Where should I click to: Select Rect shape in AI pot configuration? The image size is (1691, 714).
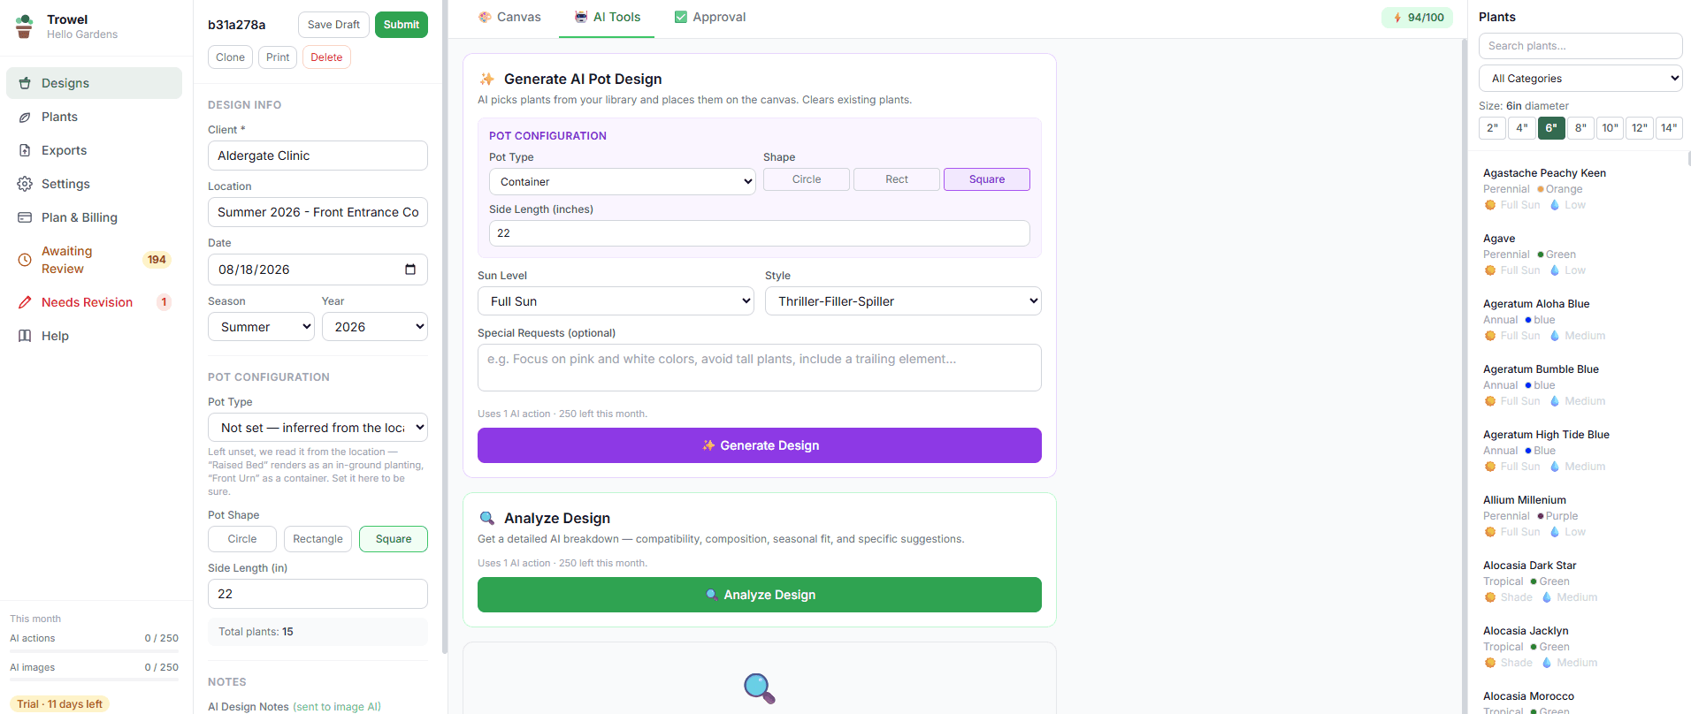pos(897,179)
